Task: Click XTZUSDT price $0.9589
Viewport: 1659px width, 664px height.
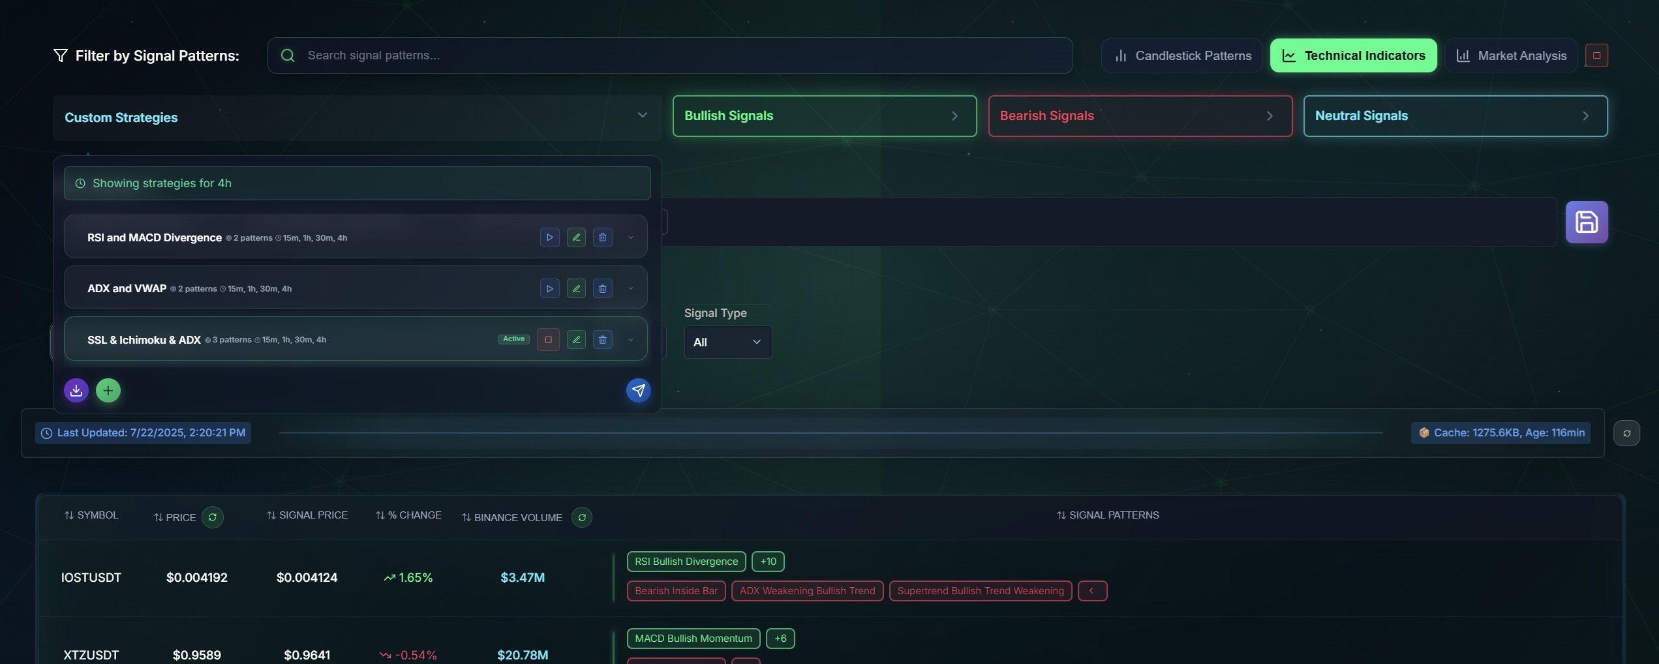Action: [197, 655]
